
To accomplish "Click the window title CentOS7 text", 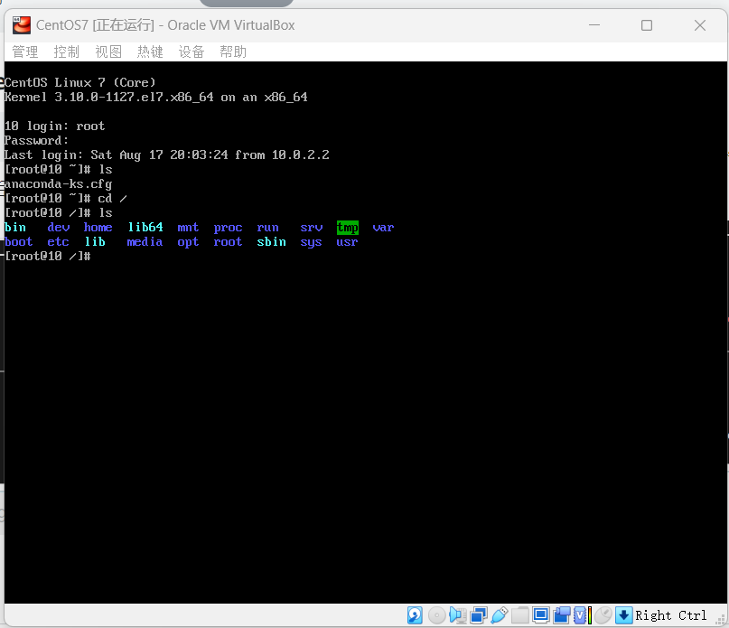I will coord(62,25).
